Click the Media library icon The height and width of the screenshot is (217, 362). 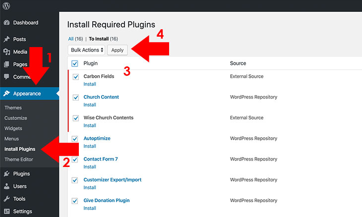[7, 52]
